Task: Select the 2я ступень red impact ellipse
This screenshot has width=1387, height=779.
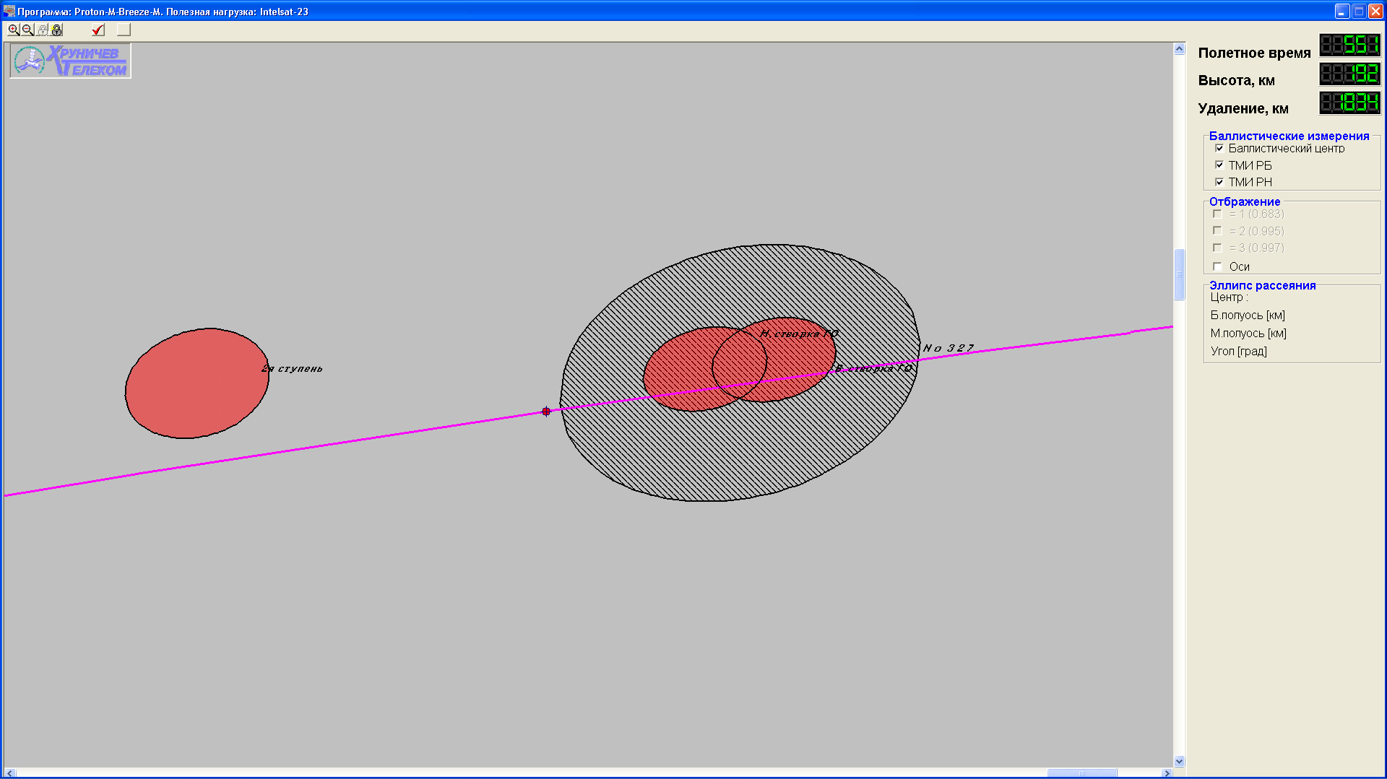Action: (196, 383)
